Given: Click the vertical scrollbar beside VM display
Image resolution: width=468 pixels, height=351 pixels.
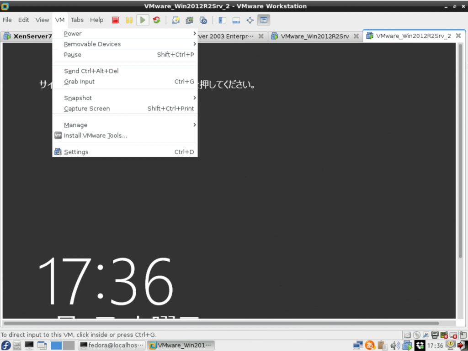Looking at the screenshot, I should click(x=460, y=151).
